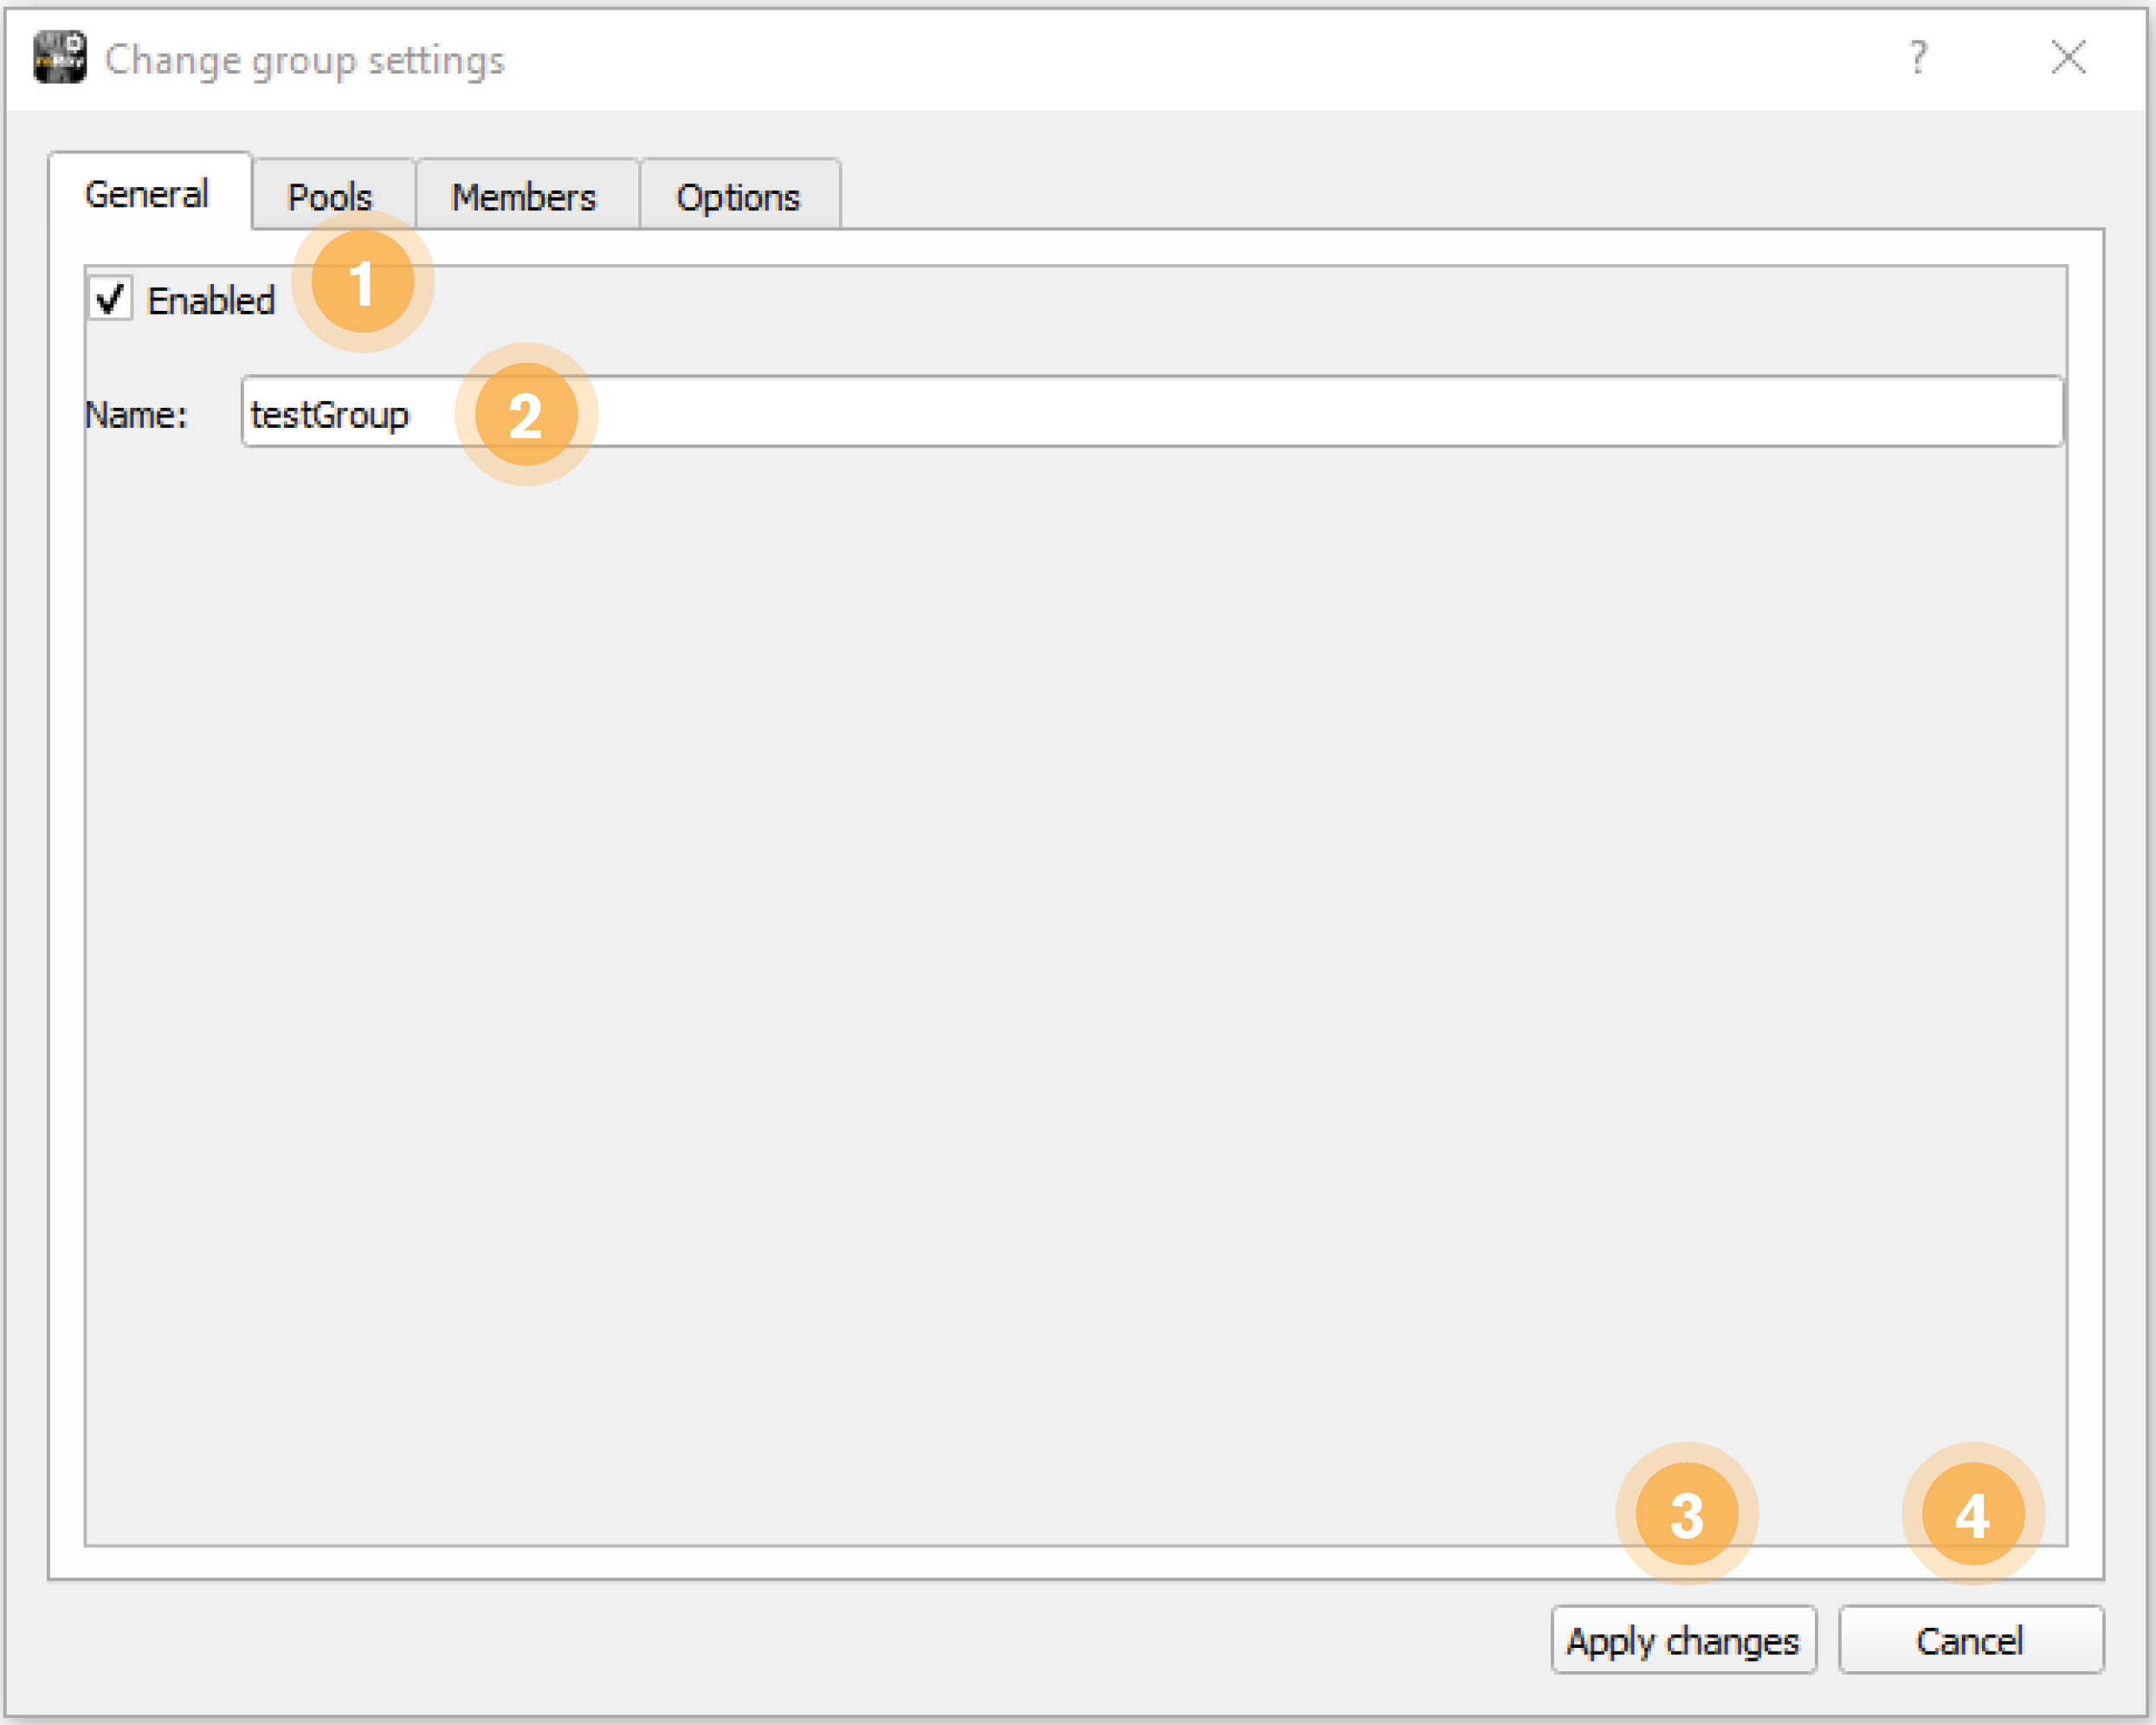Viewport: 2156px width, 1725px height.
Task: Open the Options tab
Action: (x=738, y=197)
